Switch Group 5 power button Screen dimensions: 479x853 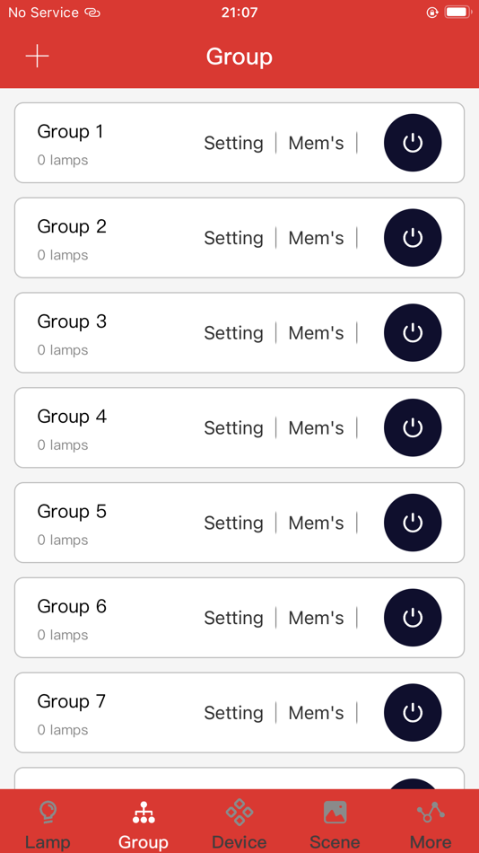pos(413,523)
